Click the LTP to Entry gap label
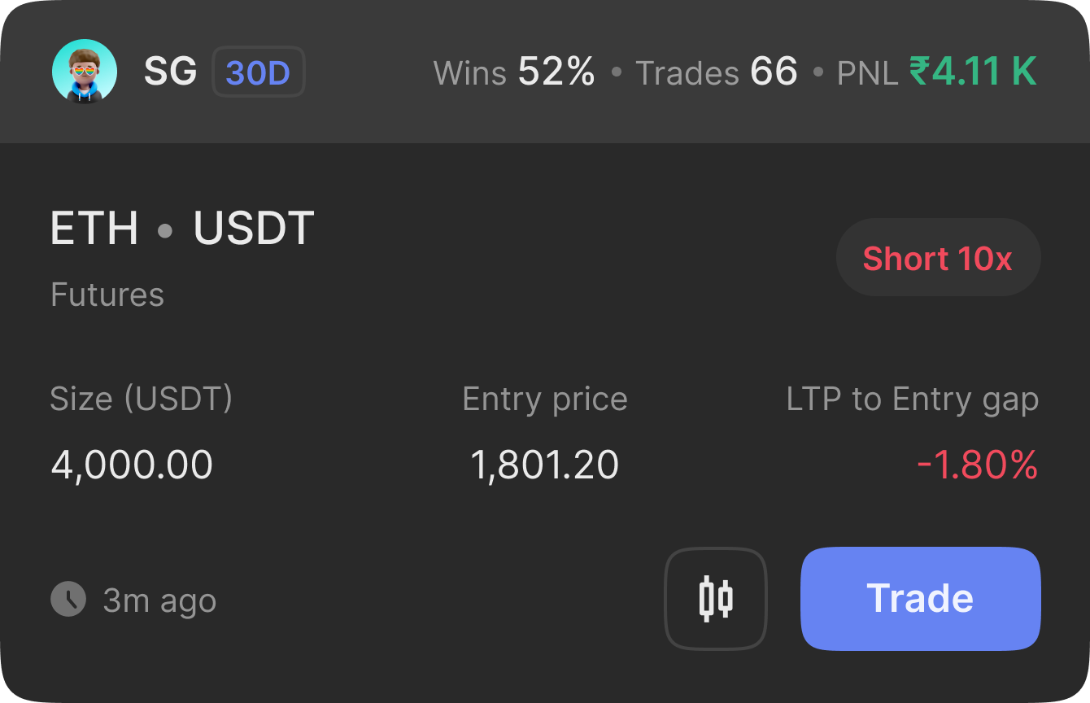This screenshot has width=1090, height=703. tap(913, 400)
